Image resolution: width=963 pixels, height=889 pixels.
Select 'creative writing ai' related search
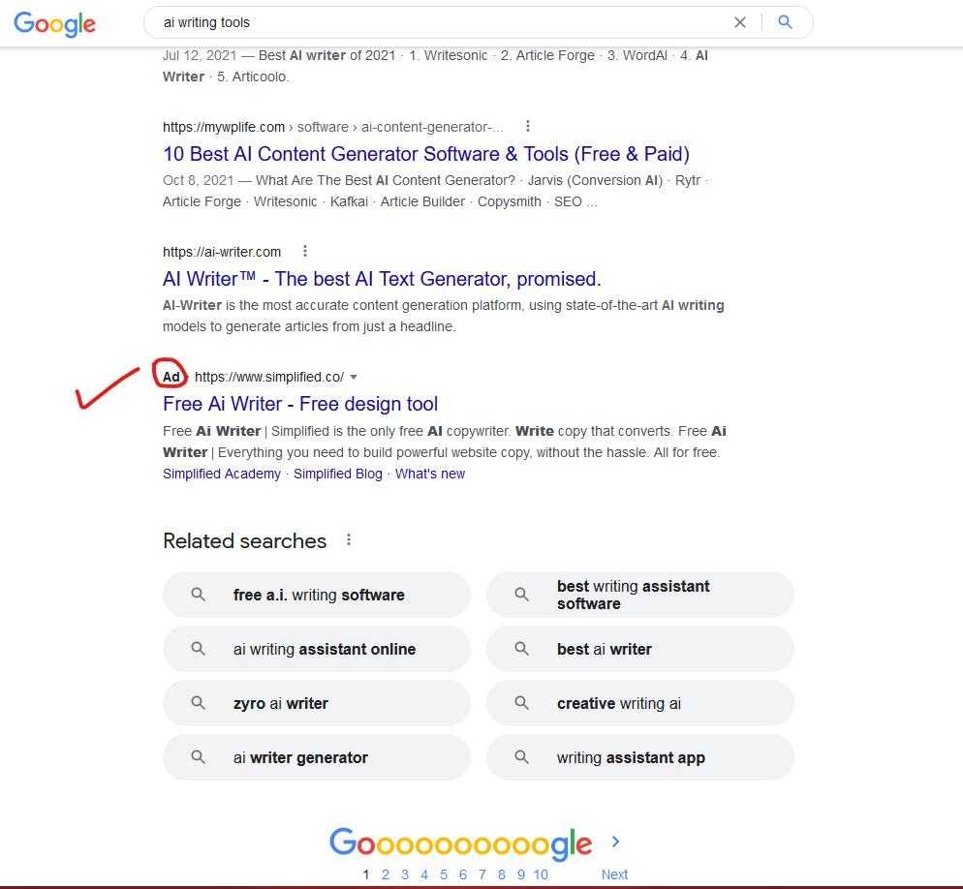[x=618, y=703]
